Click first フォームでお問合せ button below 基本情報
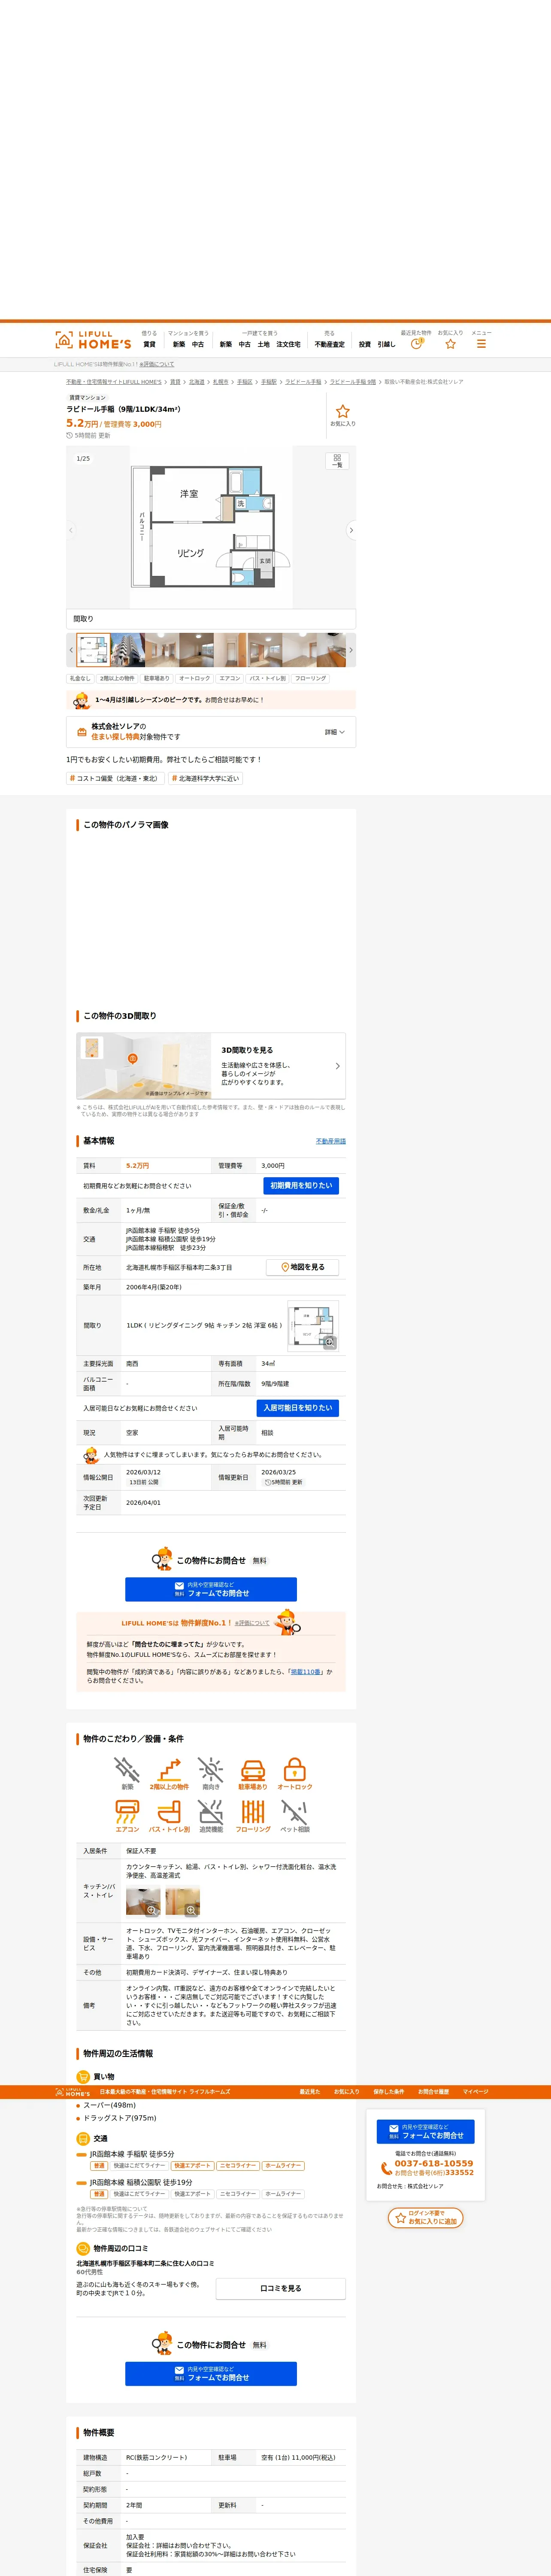The width and height of the screenshot is (551, 2576). (211, 1589)
